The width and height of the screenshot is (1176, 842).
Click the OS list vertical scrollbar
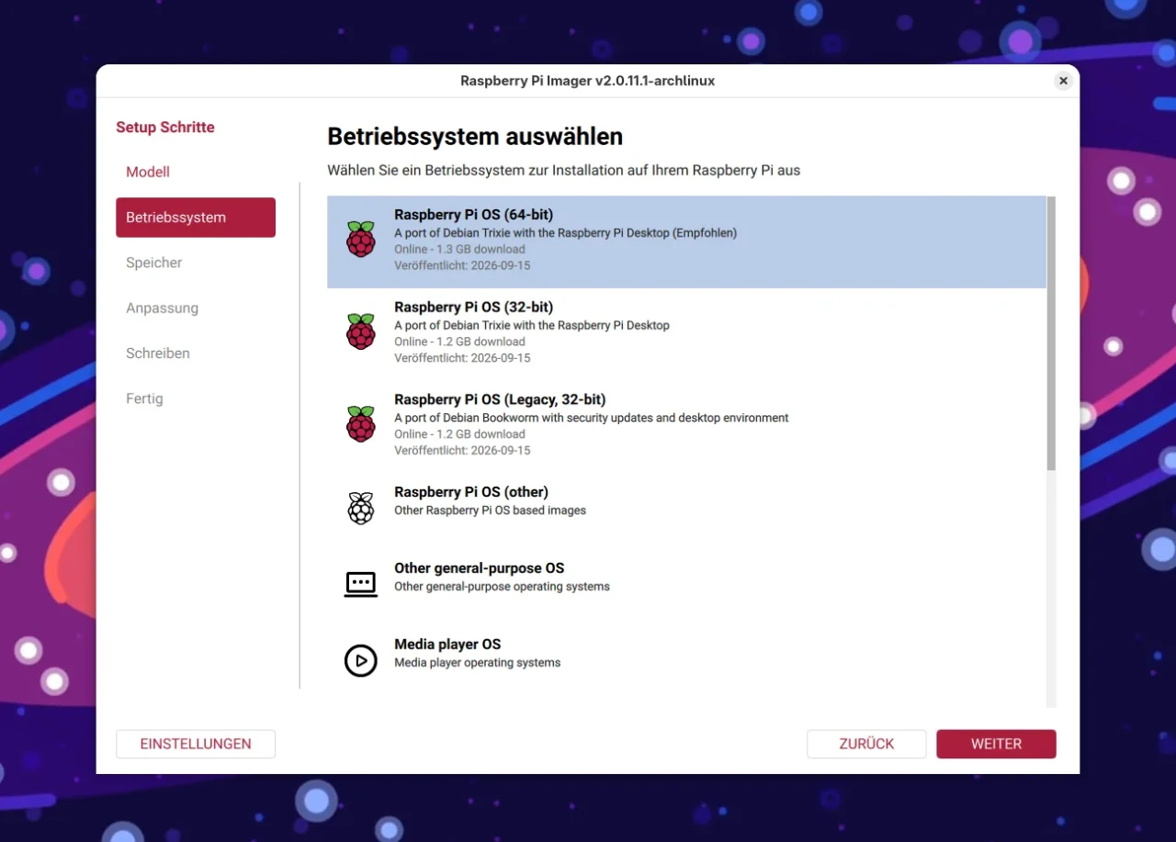pos(1051,333)
